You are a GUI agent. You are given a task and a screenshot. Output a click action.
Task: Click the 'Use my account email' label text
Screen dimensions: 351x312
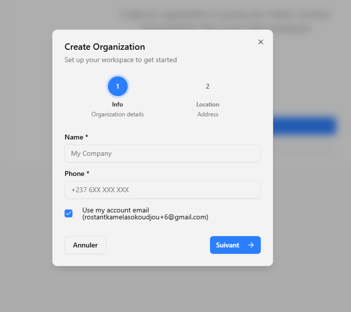pos(115,210)
